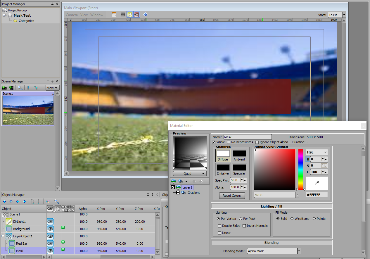
Task: Click the move right arrow in Object Manager
Action: [25, 201]
